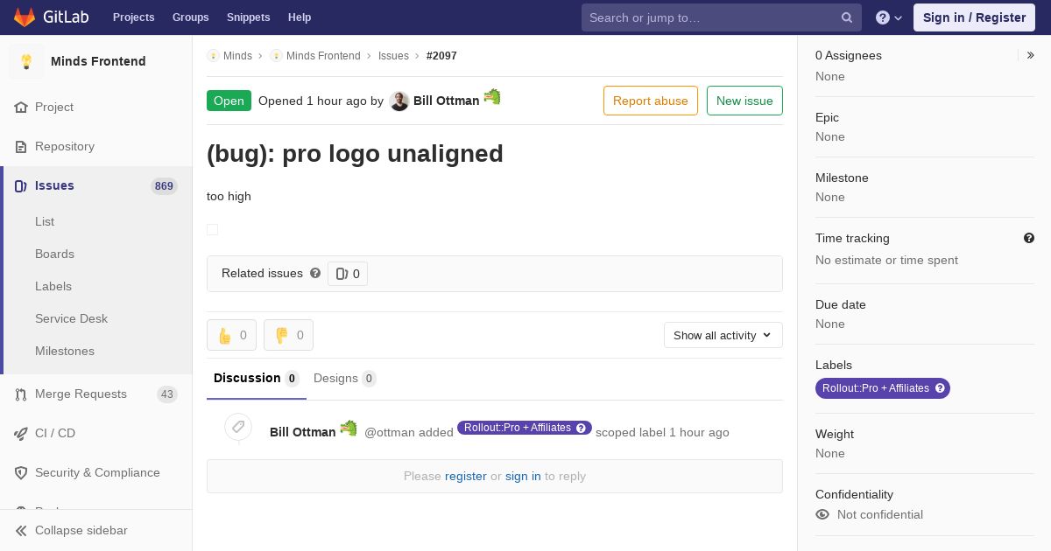1051x551 pixels.
Task: Click the Project home icon in sidebar
Action: 21,107
